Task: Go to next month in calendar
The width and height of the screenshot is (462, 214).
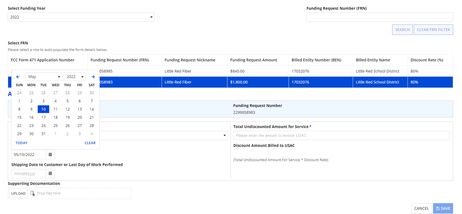Action: [x=93, y=77]
